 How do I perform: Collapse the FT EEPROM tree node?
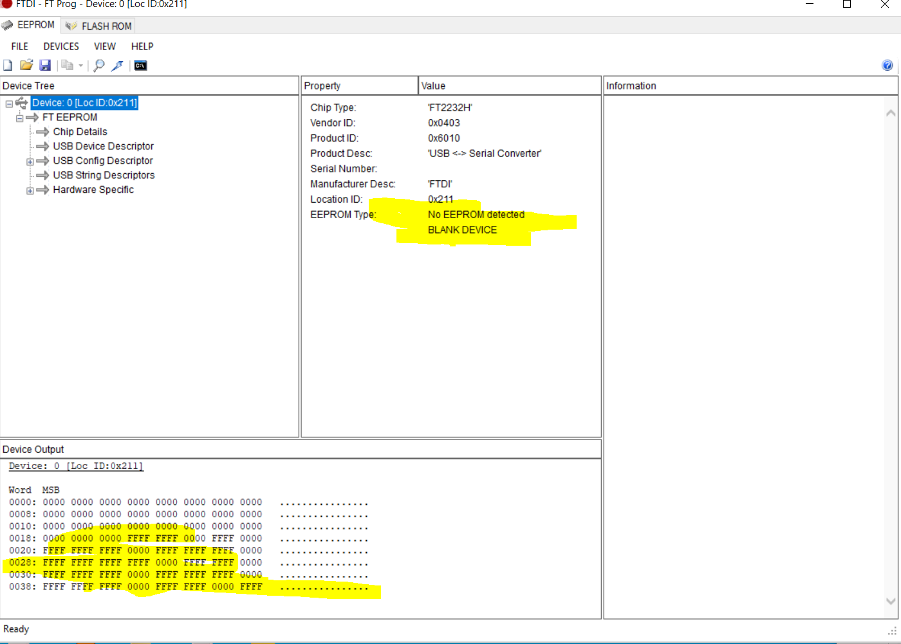coord(20,118)
